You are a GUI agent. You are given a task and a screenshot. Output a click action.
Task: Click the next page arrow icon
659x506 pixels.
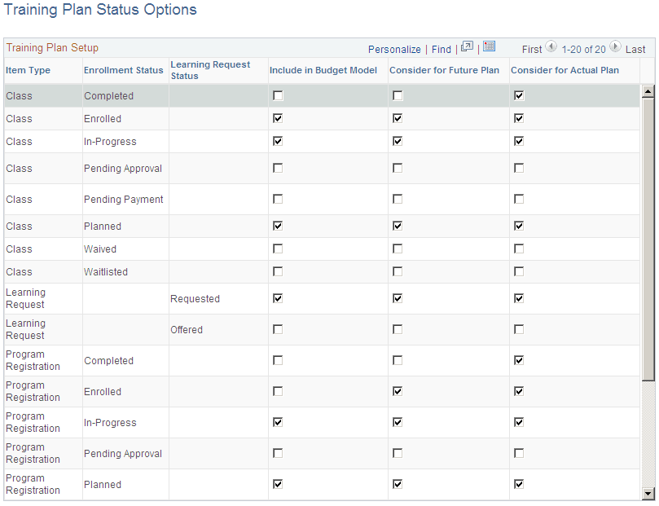point(615,48)
